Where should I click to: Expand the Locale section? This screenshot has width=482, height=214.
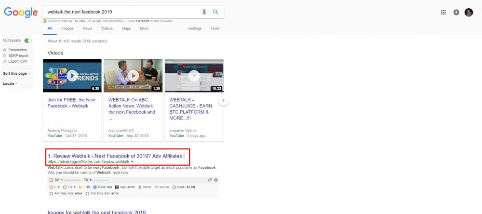click(x=10, y=84)
